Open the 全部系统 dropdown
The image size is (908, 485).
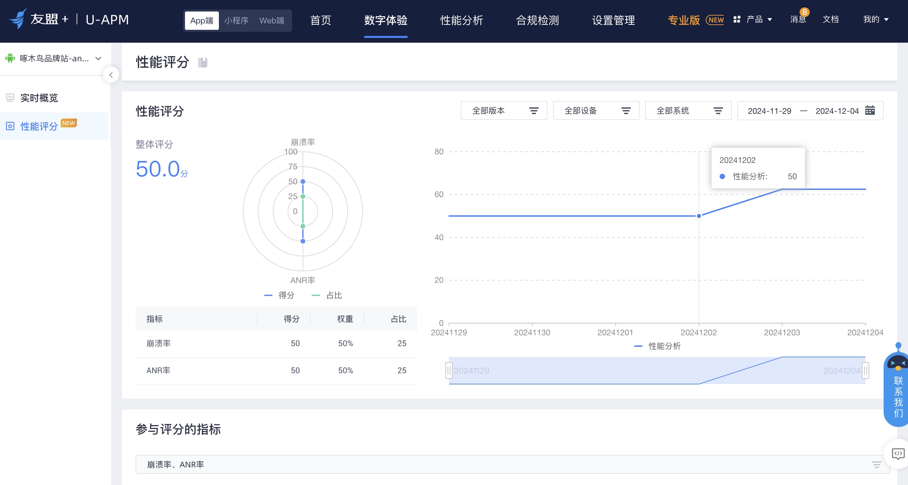[688, 111]
